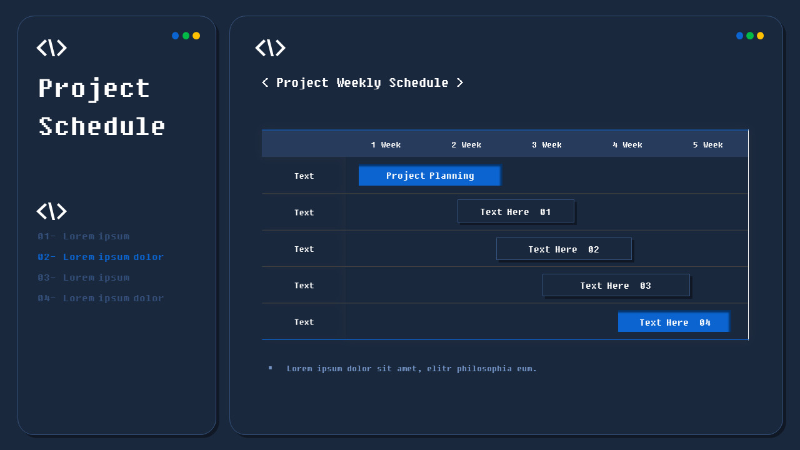
Task: Select the highlighted '02- Lorem ipsum dolor' item
Action: (x=101, y=257)
